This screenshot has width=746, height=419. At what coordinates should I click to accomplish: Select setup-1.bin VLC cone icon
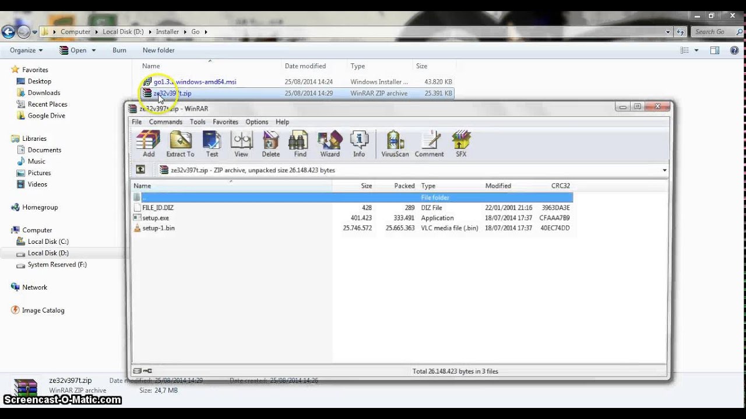click(x=137, y=228)
